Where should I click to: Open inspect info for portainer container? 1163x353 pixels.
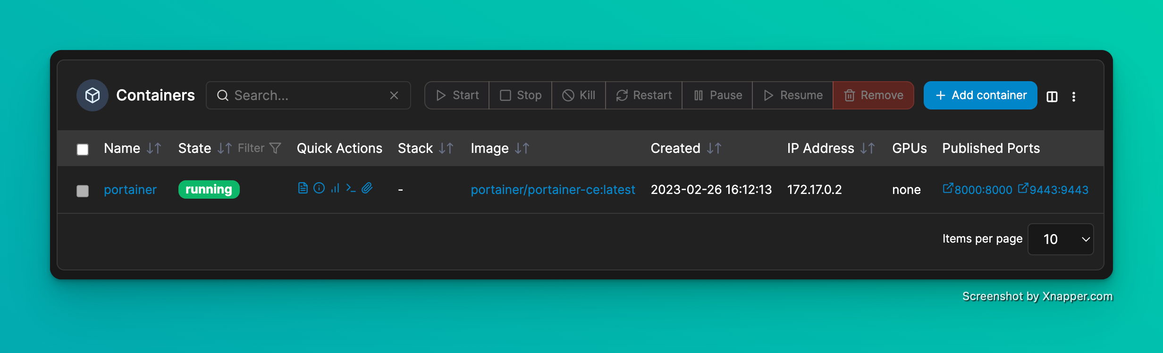[x=319, y=188]
